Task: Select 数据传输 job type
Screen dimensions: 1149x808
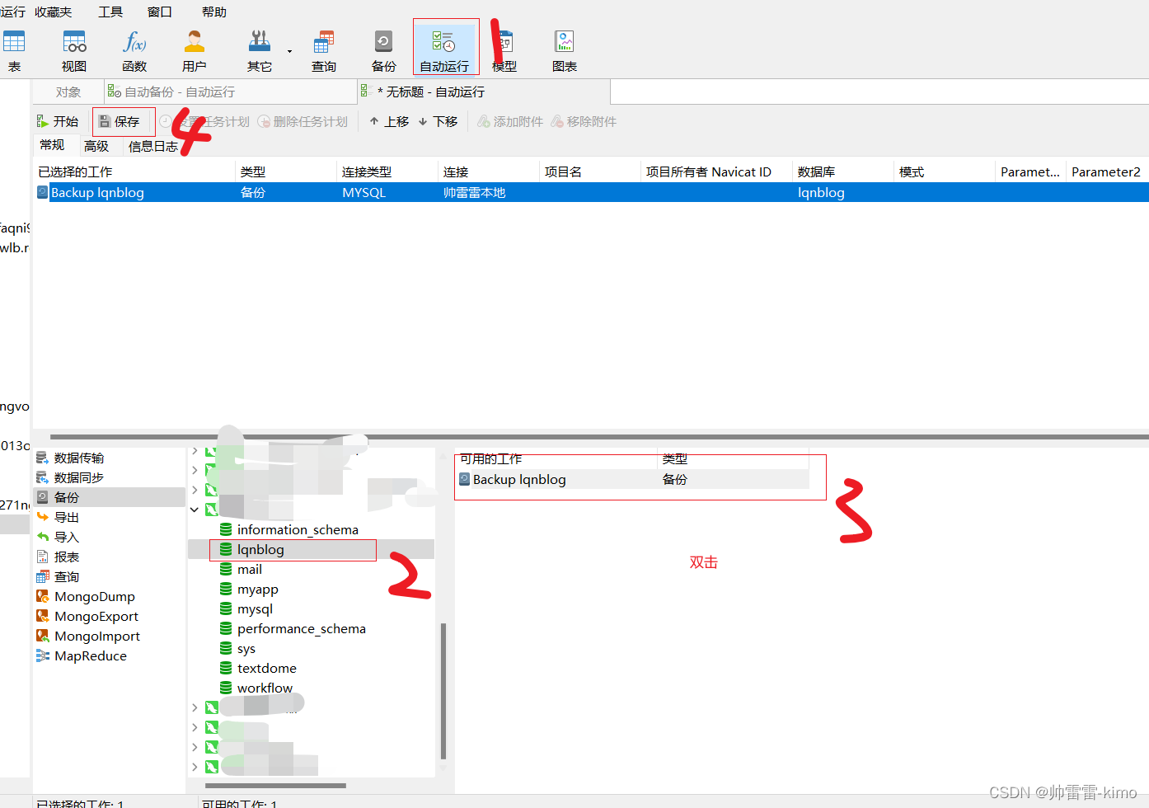Action: click(110, 458)
